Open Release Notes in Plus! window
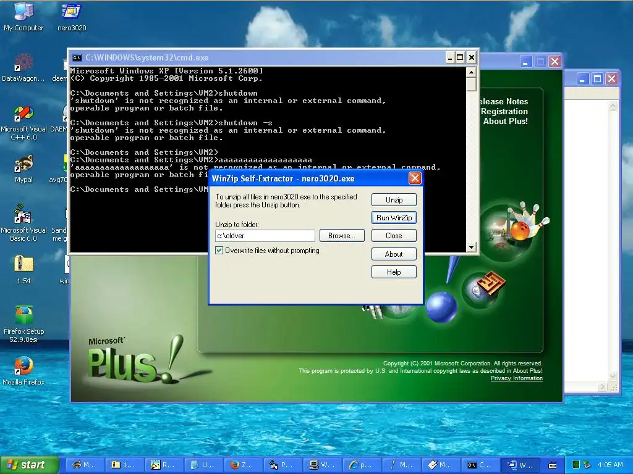Viewport: 633px width, 474px height. (x=504, y=102)
